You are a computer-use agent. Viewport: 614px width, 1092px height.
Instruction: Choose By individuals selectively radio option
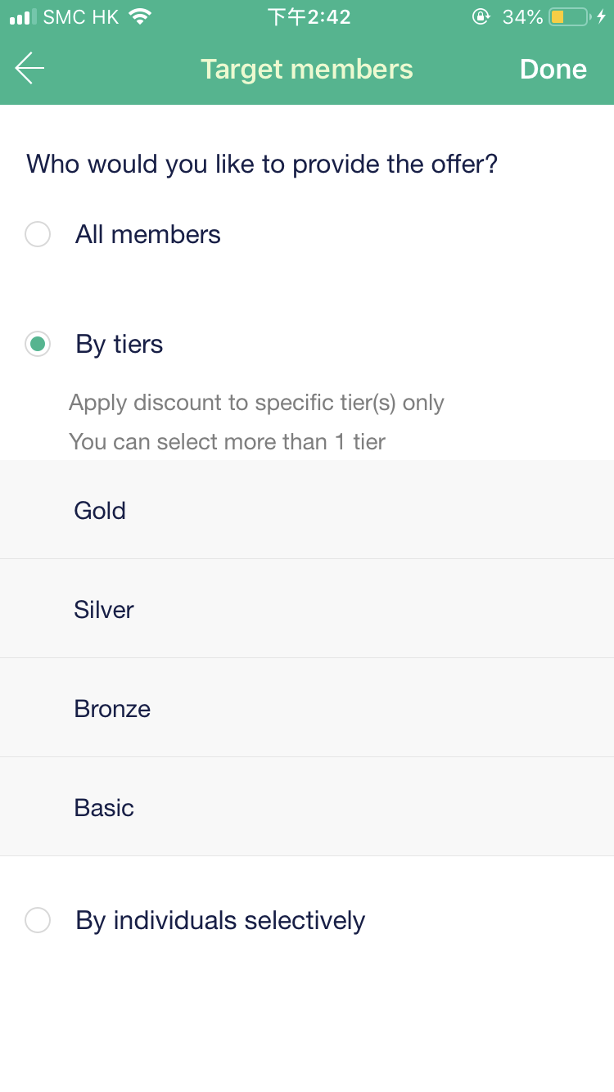[x=38, y=920]
